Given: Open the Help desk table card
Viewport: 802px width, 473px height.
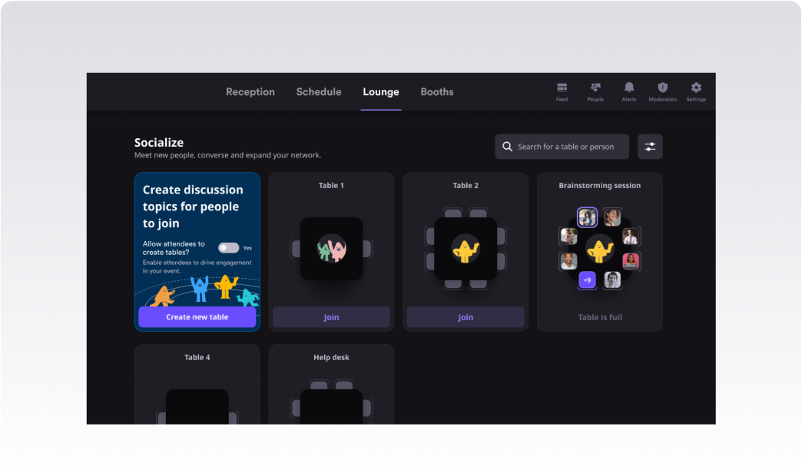Looking at the screenshot, I should [x=331, y=384].
